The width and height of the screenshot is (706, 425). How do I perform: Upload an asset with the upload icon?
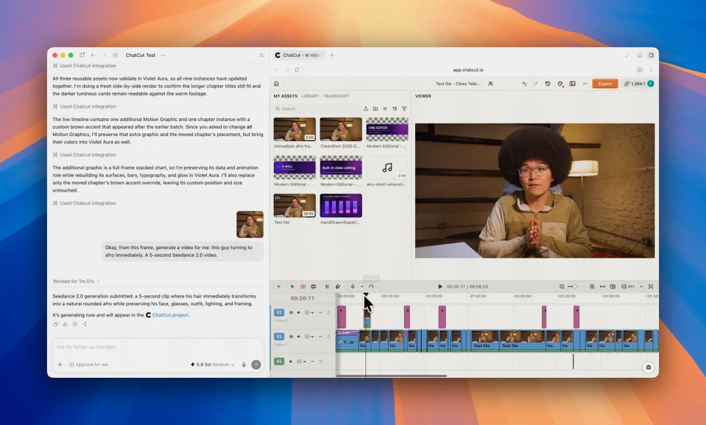(365, 109)
